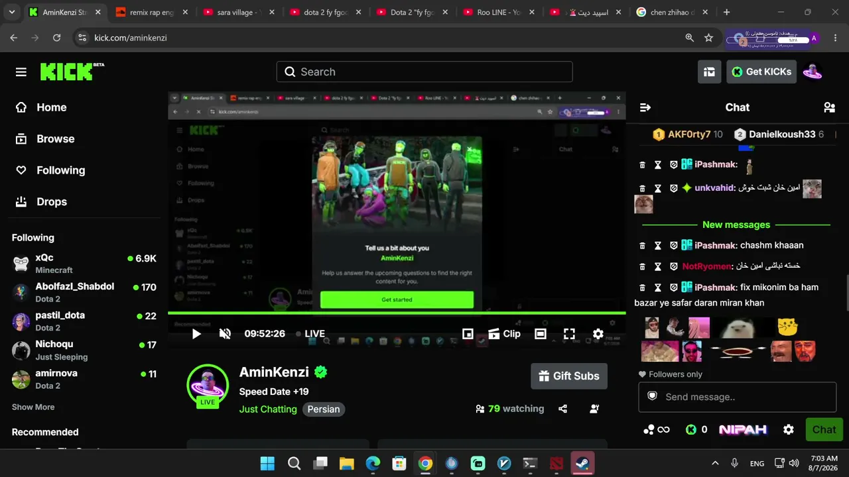Unmute the stream audio
The width and height of the screenshot is (849, 477).
coord(225,334)
